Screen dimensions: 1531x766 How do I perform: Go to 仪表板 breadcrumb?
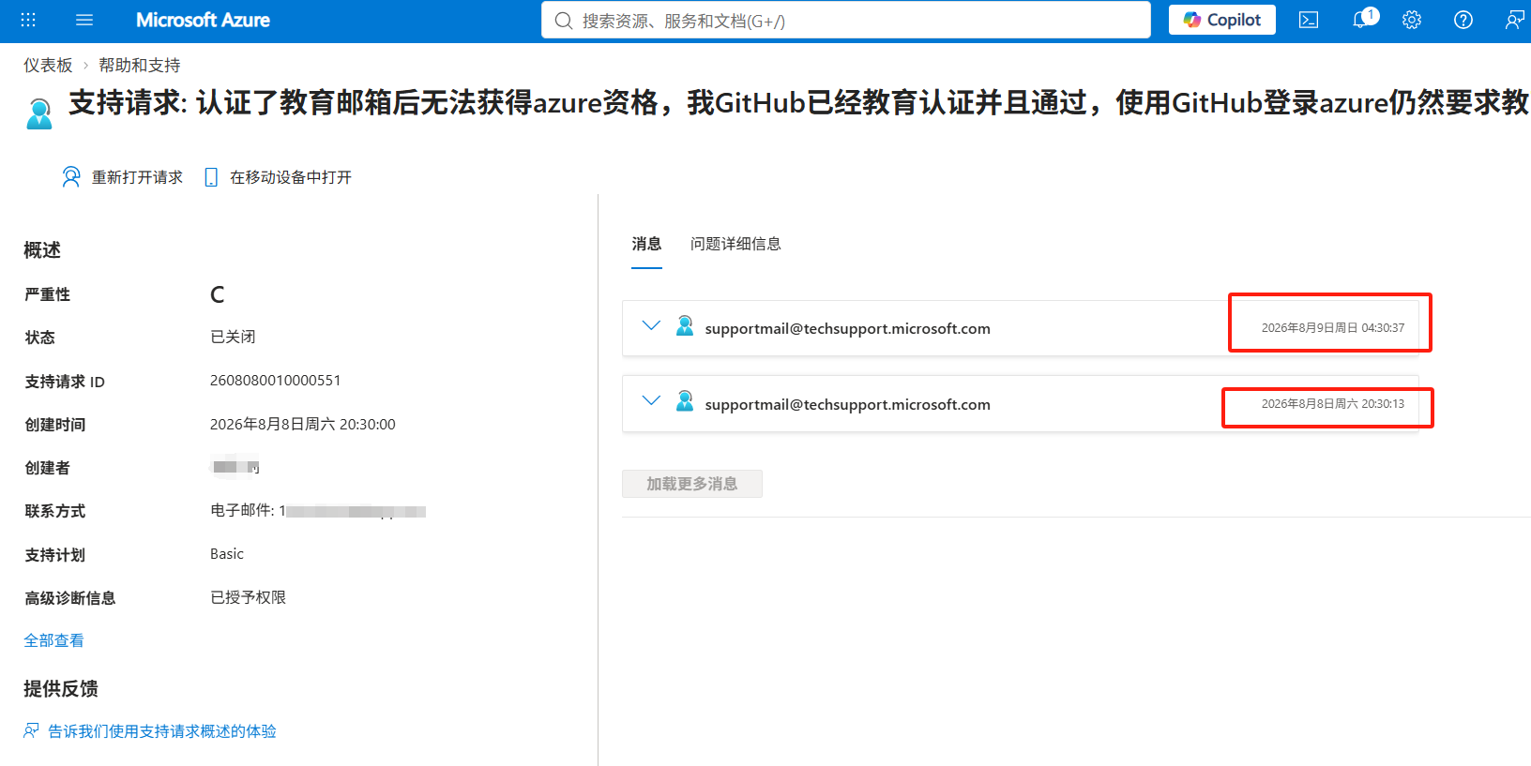pyautogui.click(x=48, y=65)
